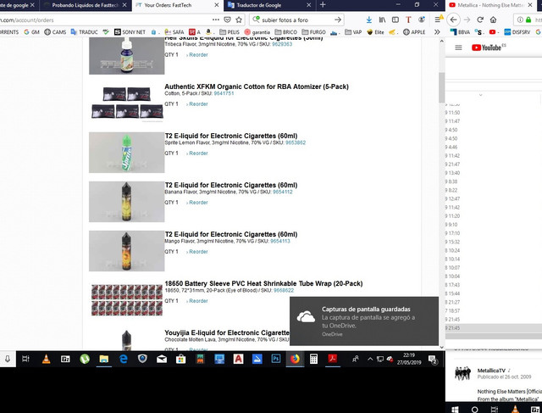542x413 pixels.
Task: Open the YouTube hamburger guide menu
Action: click(x=458, y=47)
